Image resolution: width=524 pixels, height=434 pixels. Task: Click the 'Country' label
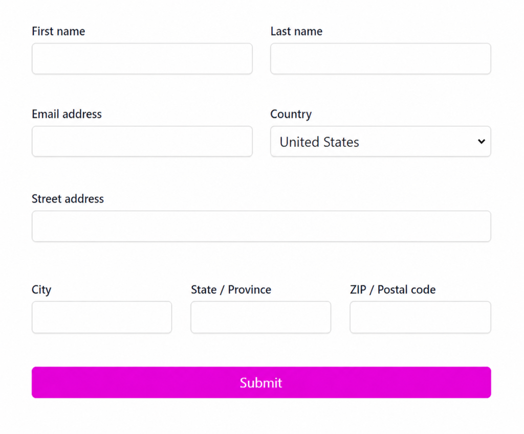point(291,114)
